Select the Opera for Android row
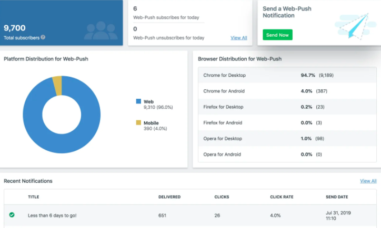The height and width of the screenshot is (228, 381). pos(287,154)
